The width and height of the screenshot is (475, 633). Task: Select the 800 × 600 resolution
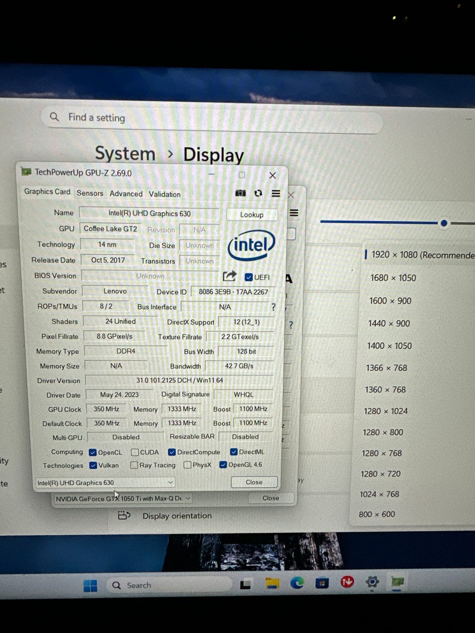pyautogui.click(x=377, y=514)
